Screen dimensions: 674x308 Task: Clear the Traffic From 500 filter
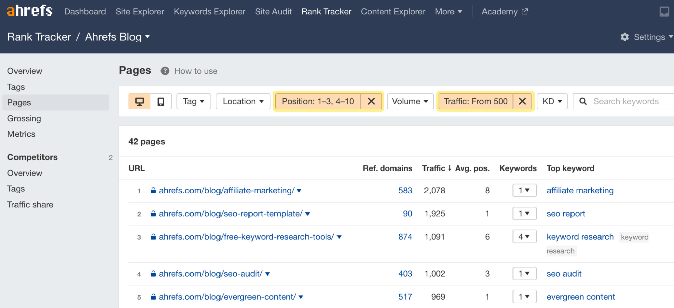(x=522, y=101)
